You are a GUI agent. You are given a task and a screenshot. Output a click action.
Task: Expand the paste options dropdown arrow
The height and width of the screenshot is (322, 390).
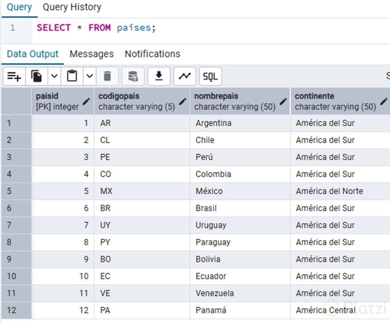[x=89, y=76]
